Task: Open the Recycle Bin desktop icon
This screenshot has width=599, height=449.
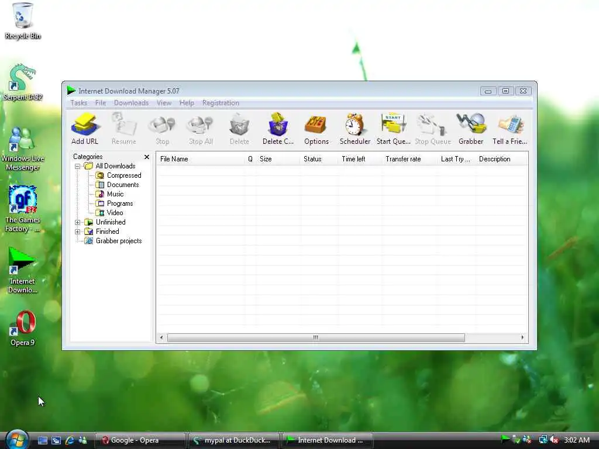Action: click(x=23, y=21)
